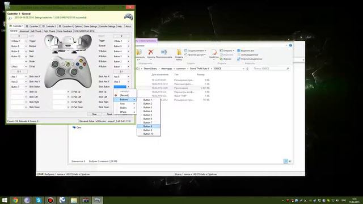
Task: Switch to the Advanced sub-tab
Action: tap(24, 31)
